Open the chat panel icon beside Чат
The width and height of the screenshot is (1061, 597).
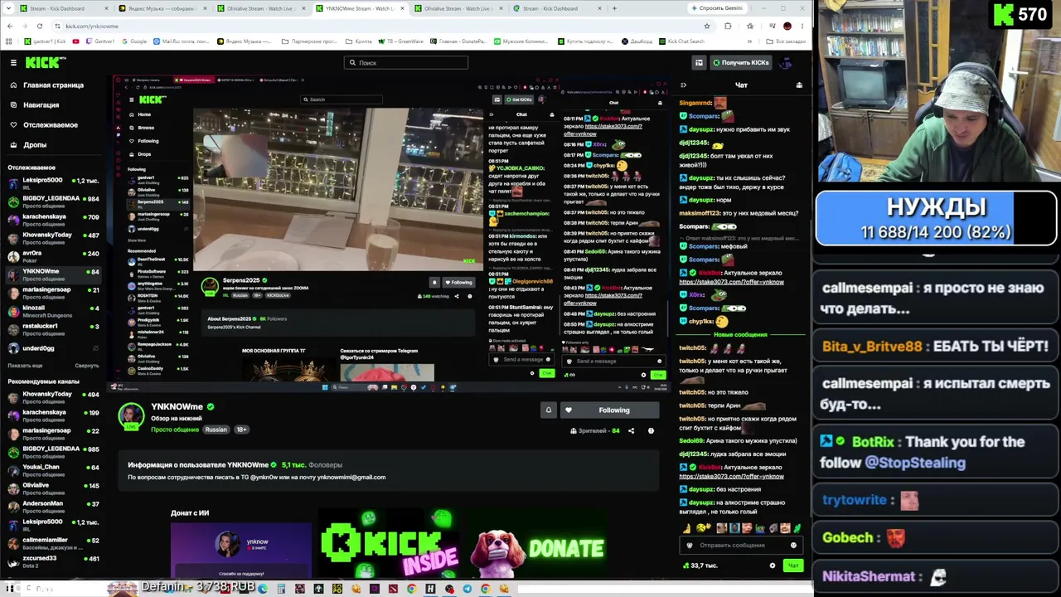pyautogui.click(x=799, y=85)
